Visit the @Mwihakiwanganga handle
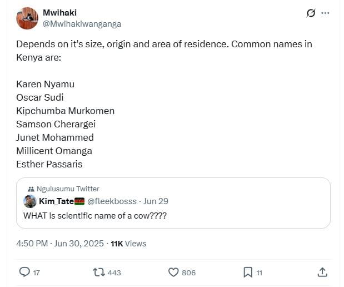 (x=81, y=24)
